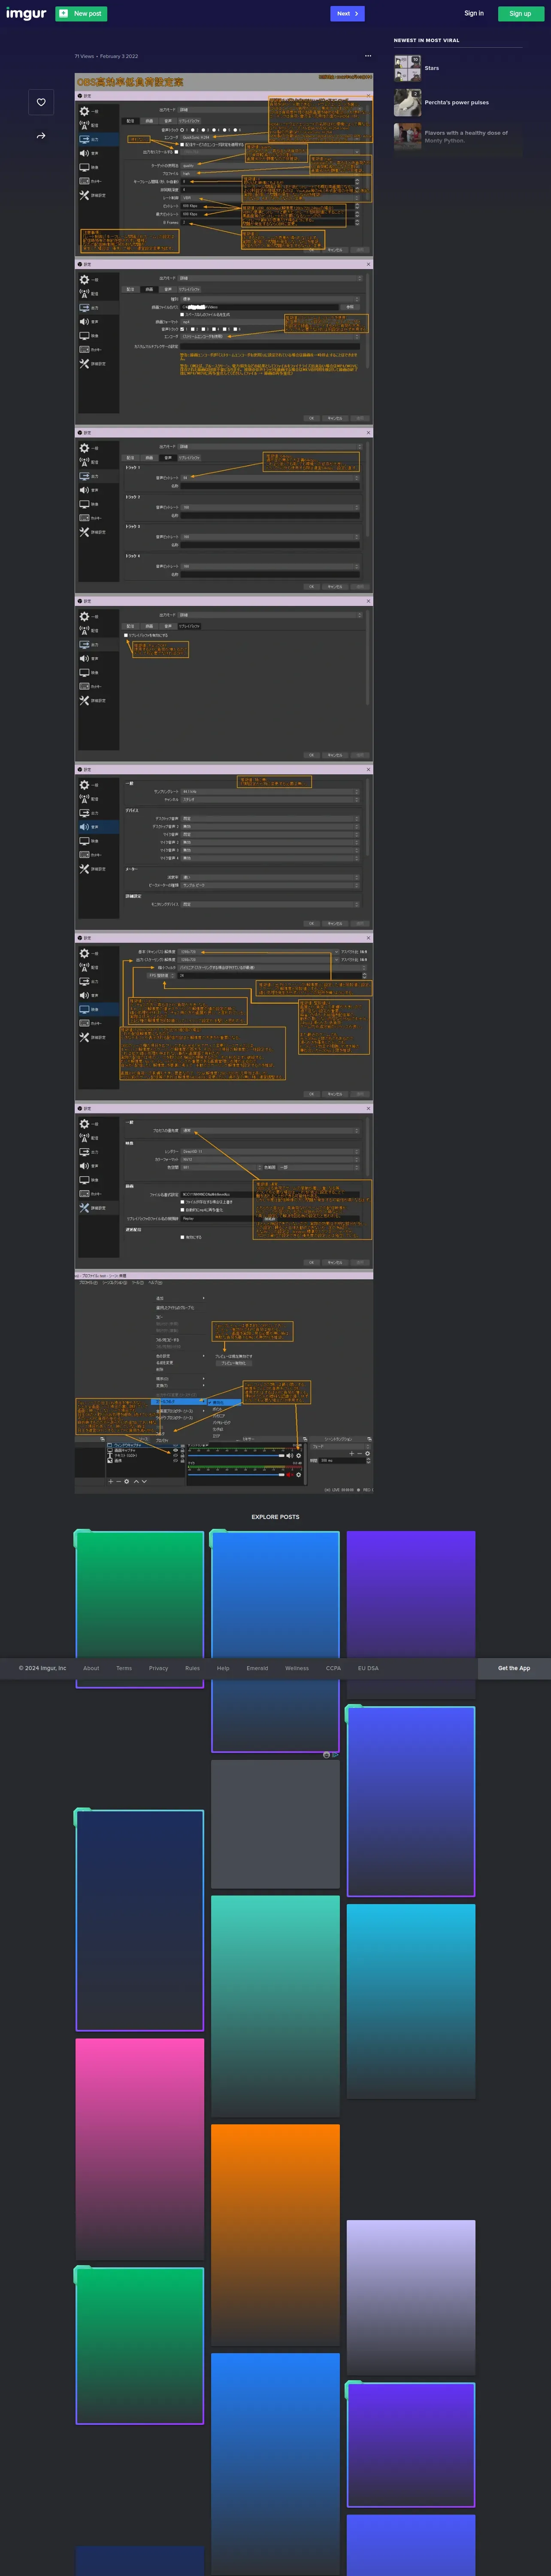Screen dimensions: 551x2576
Task: Click the Get the App button
Action: click(514, 1668)
